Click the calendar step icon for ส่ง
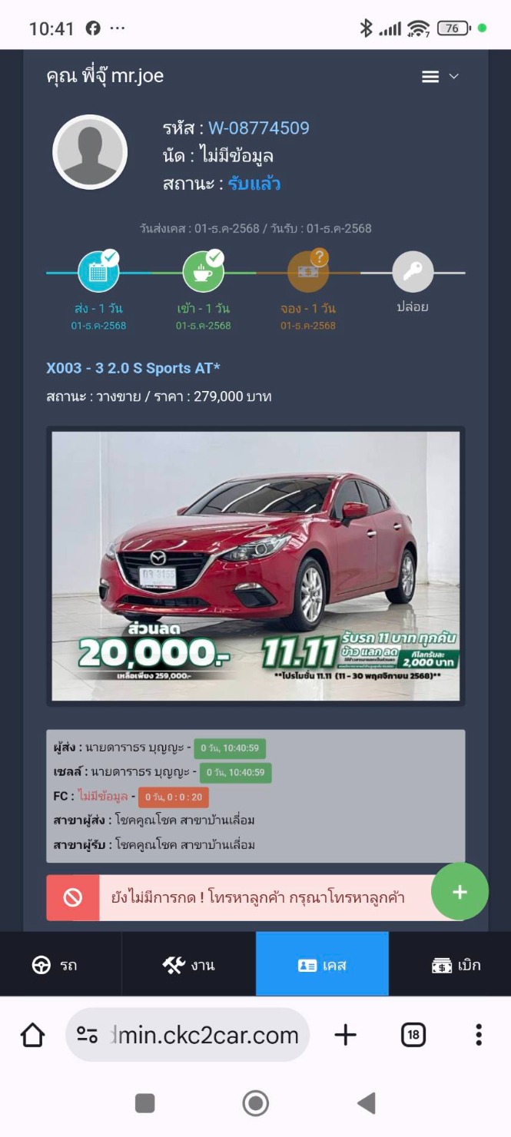 coord(99,272)
